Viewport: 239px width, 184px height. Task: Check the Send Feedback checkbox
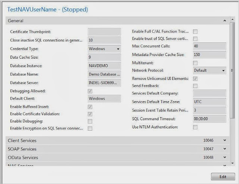point(195,86)
